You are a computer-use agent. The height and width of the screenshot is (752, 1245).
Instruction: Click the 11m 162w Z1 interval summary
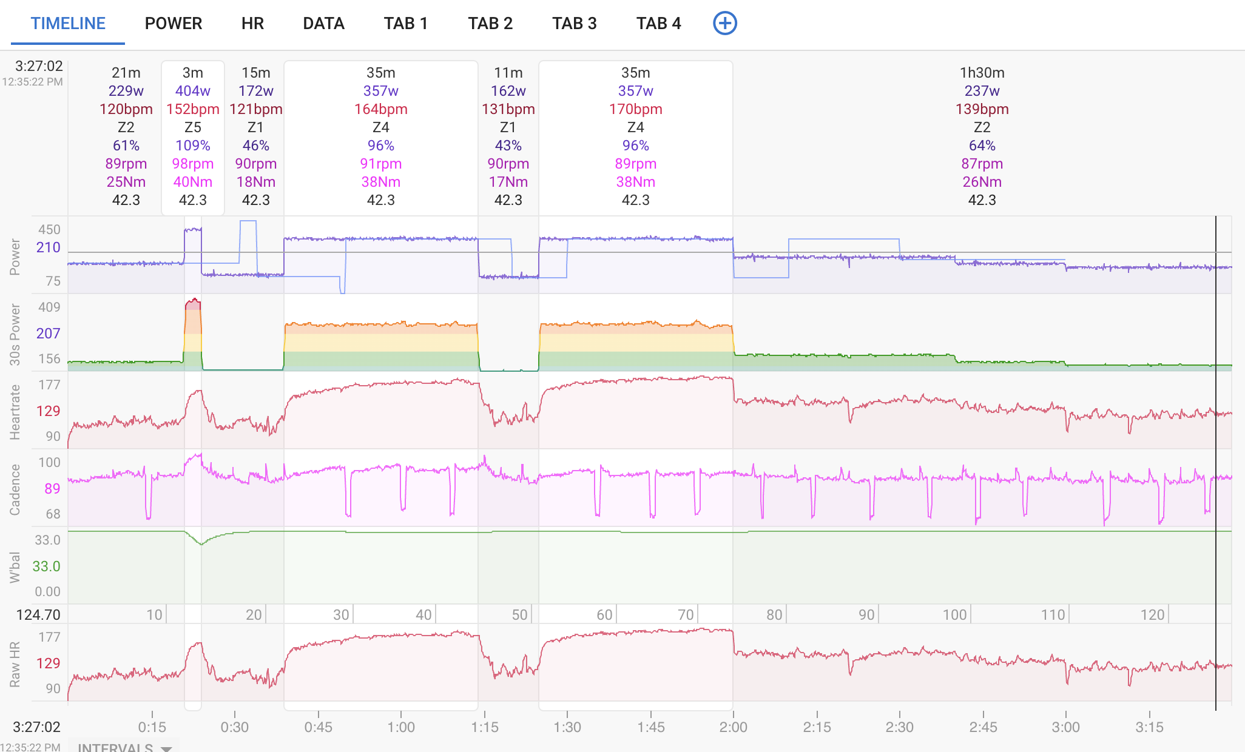coord(508,136)
